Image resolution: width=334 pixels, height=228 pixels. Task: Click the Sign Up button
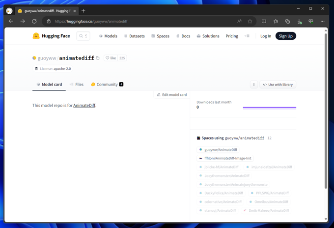coord(286,36)
